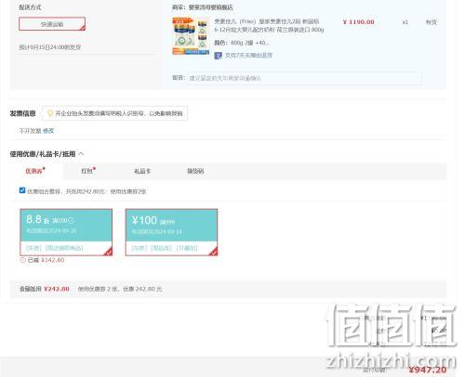Image resolution: width=465 pixels, height=377 pixels.
Task: Select the 快递运输 delivery option
Action: [x=52, y=24]
